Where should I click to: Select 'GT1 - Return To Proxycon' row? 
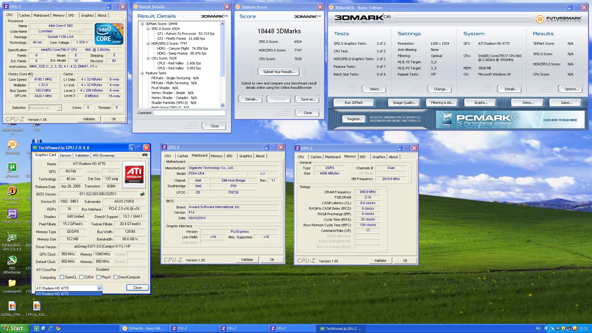[x=186, y=34]
